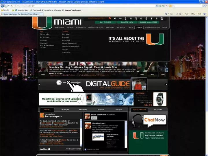Open the StubHub Buy & Sell link

(x=47, y=45)
